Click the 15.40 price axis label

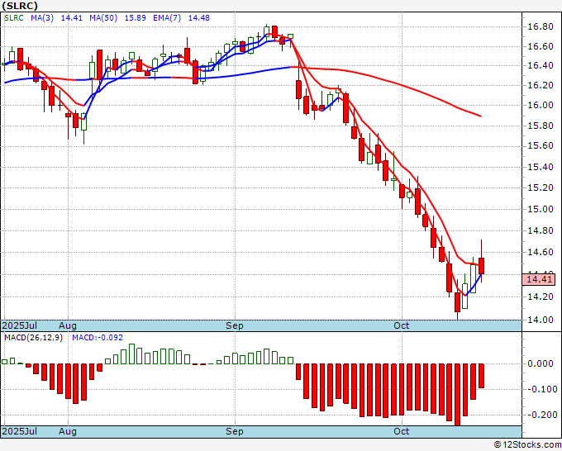pos(540,168)
